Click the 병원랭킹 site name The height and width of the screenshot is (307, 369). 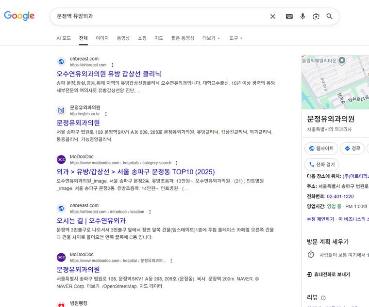[x=79, y=303]
